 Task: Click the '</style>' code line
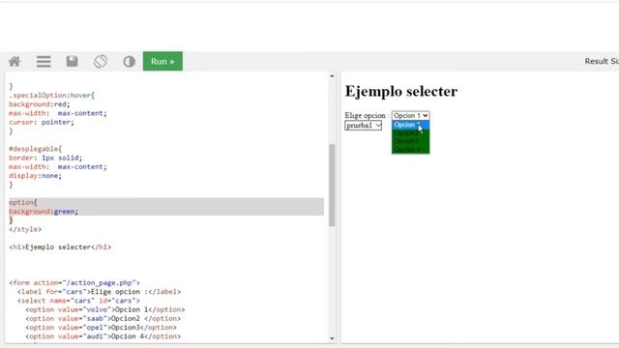pyautogui.click(x=25, y=229)
